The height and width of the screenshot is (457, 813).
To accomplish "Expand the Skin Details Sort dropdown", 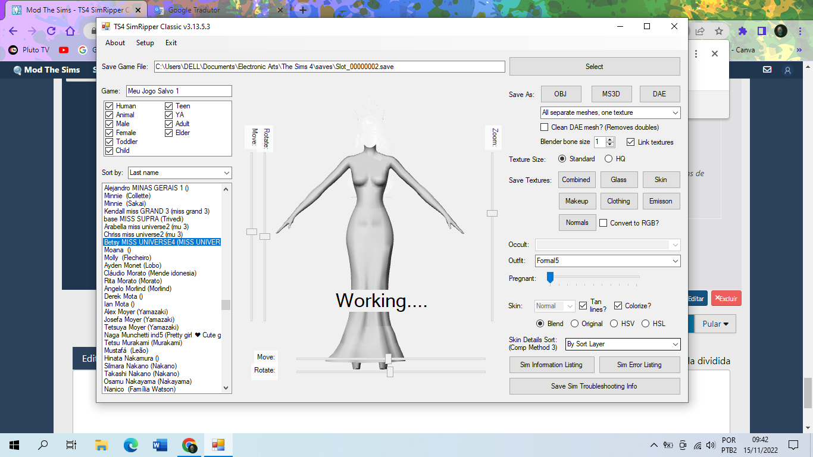I will point(622,344).
